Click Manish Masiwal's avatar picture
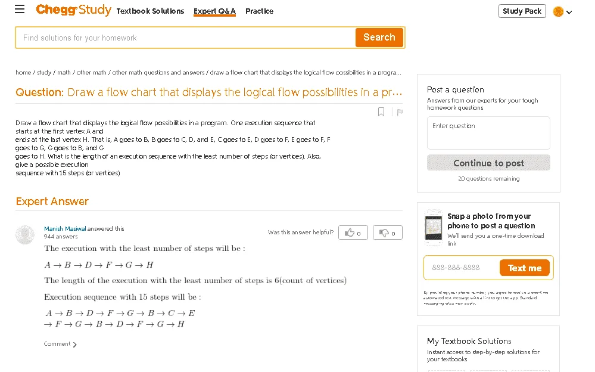This screenshot has width=595, height=372. tap(25, 234)
